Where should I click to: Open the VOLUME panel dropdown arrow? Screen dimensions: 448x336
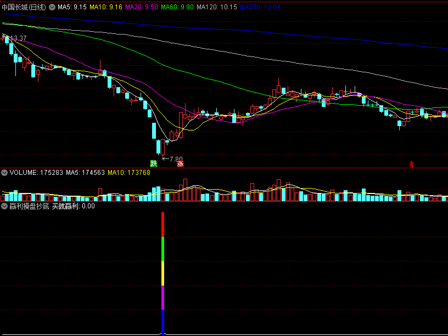4,173
